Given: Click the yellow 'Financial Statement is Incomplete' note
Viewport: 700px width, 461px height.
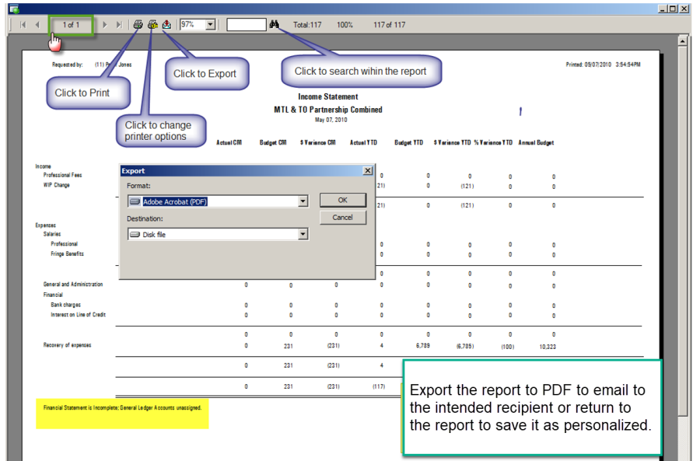Looking at the screenshot, I should 122,407.
